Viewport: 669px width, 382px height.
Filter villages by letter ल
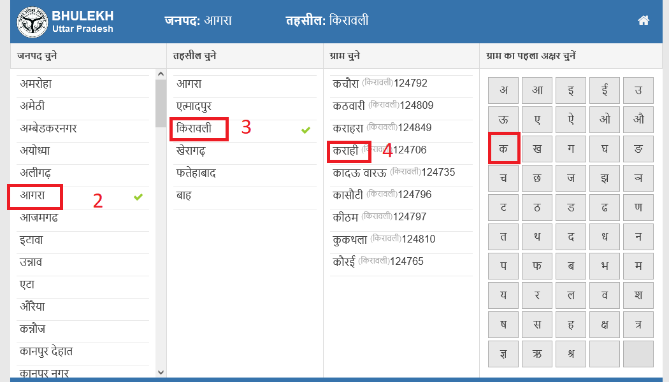tap(571, 295)
